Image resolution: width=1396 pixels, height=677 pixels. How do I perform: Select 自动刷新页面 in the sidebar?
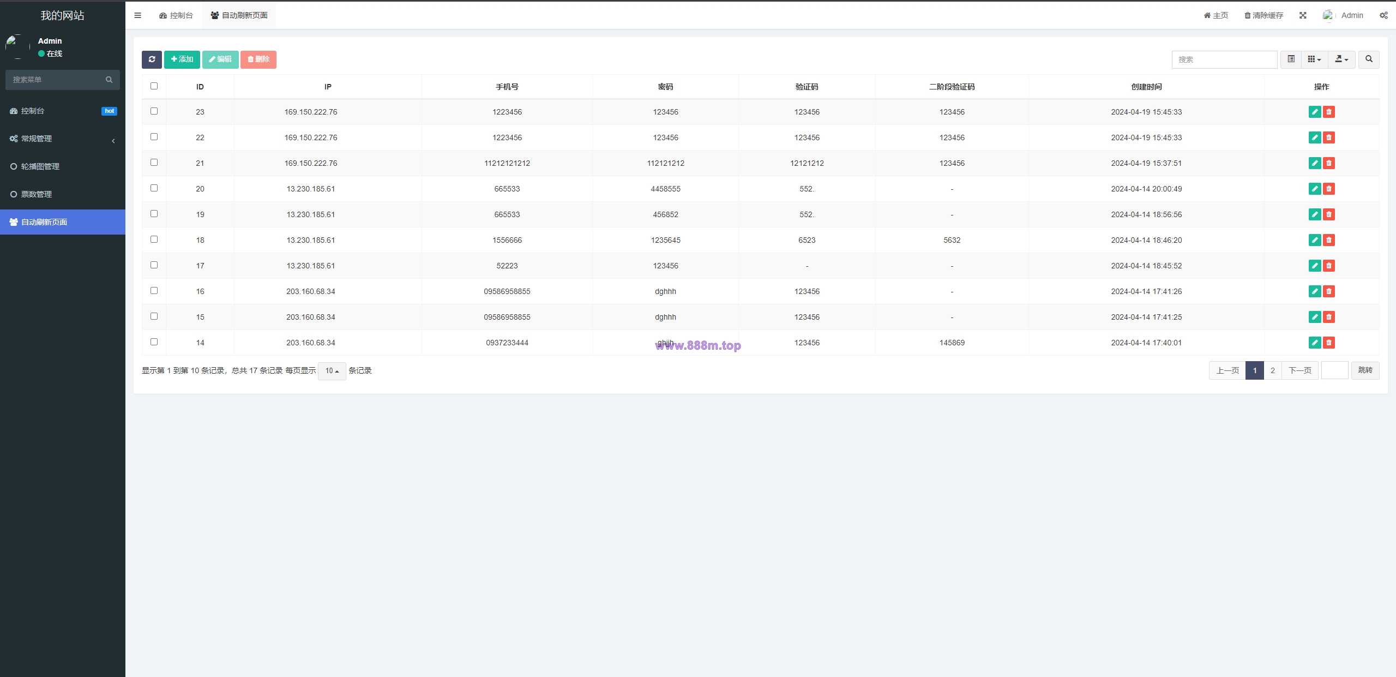click(x=63, y=222)
